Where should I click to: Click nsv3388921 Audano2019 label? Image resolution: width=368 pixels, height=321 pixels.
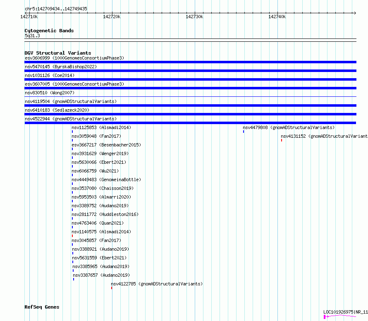(x=101, y=249)
